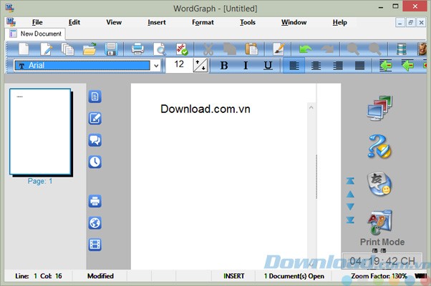Select the page 1 thumbnail preview
The image size is (431, 286).
(40, 132)
